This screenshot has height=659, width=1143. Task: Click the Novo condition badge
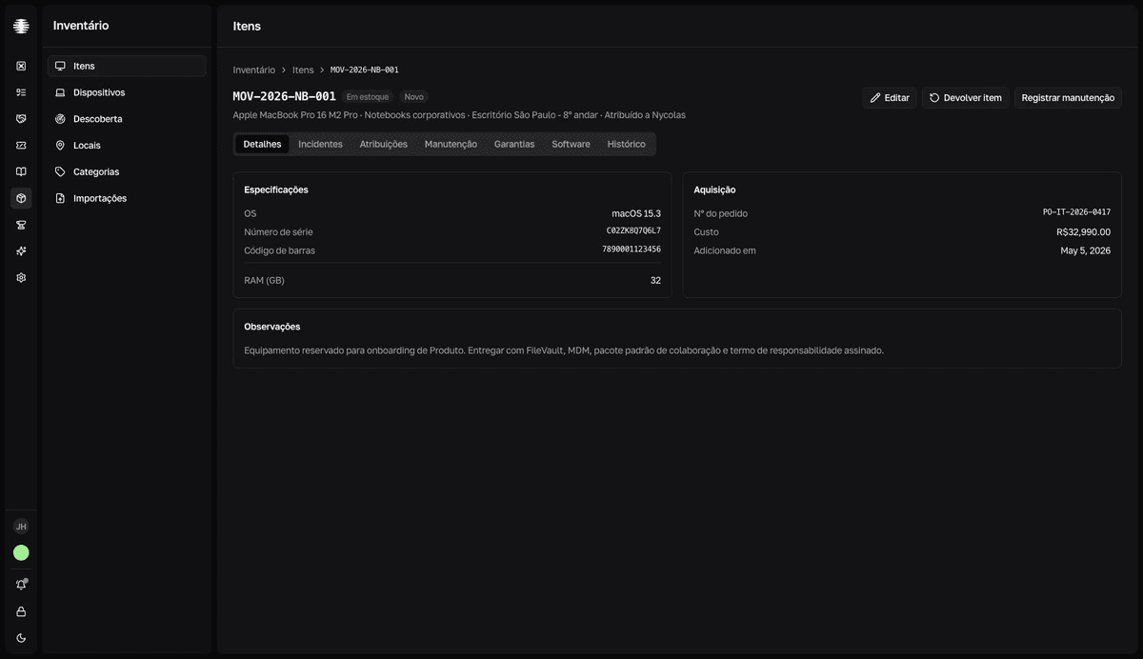click(413, 97)
